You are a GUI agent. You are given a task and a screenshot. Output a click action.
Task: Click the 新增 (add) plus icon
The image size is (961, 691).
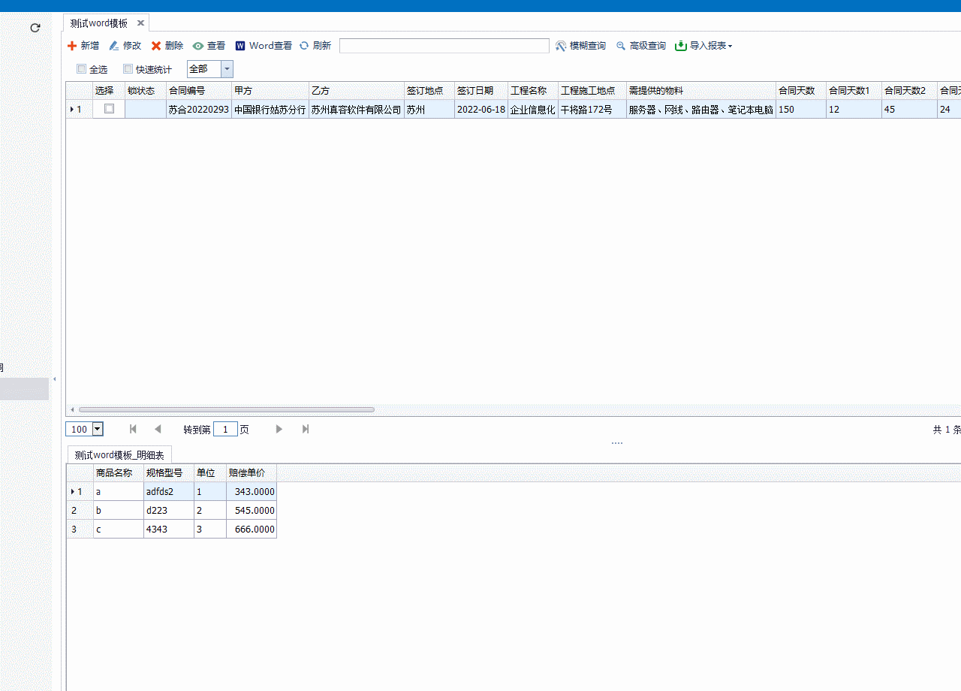(72, 46)
